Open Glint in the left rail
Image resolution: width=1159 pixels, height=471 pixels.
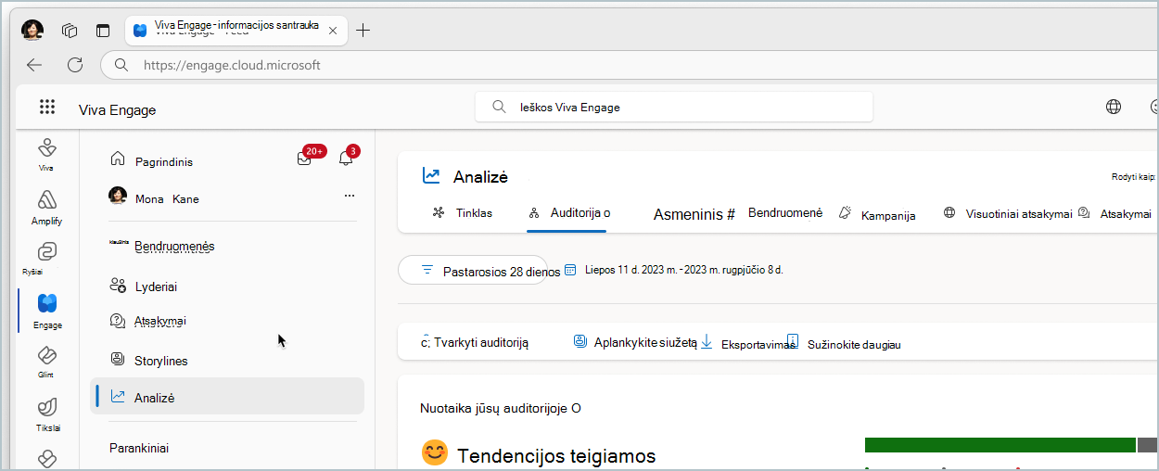pyautogui.click(x=46, y=362)
